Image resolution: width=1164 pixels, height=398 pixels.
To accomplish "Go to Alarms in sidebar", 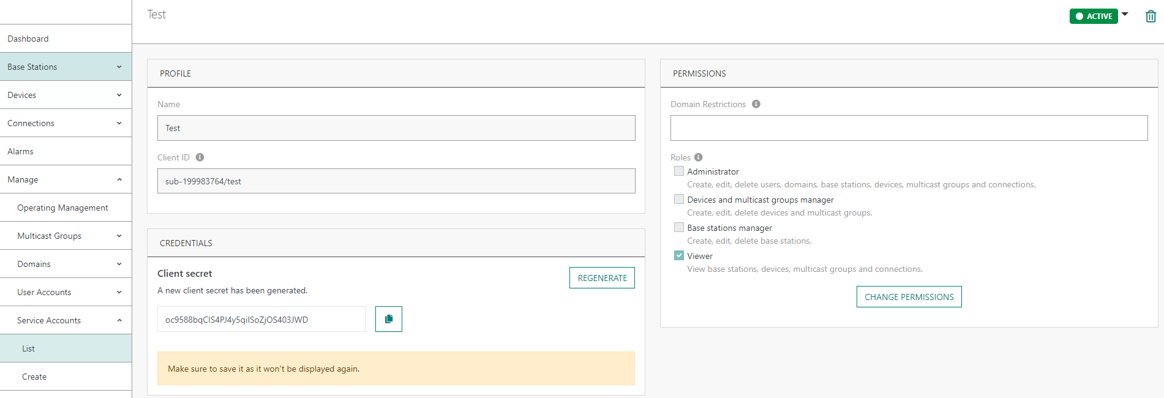I will coord(21,151).
